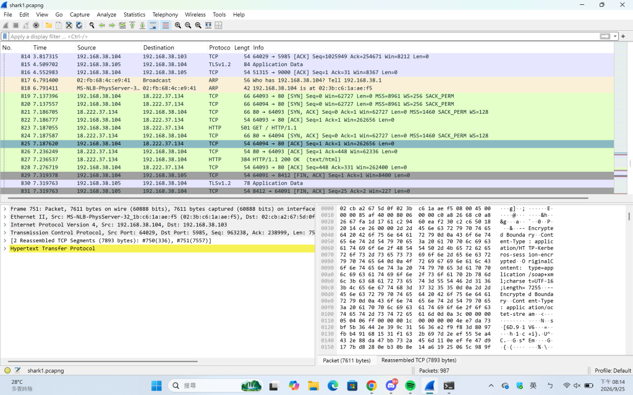Image resolution: width=633 pixels, height=395 pixels.
Task: Select the Packet (7611 bytes) tab
Action: pos(347,360)
